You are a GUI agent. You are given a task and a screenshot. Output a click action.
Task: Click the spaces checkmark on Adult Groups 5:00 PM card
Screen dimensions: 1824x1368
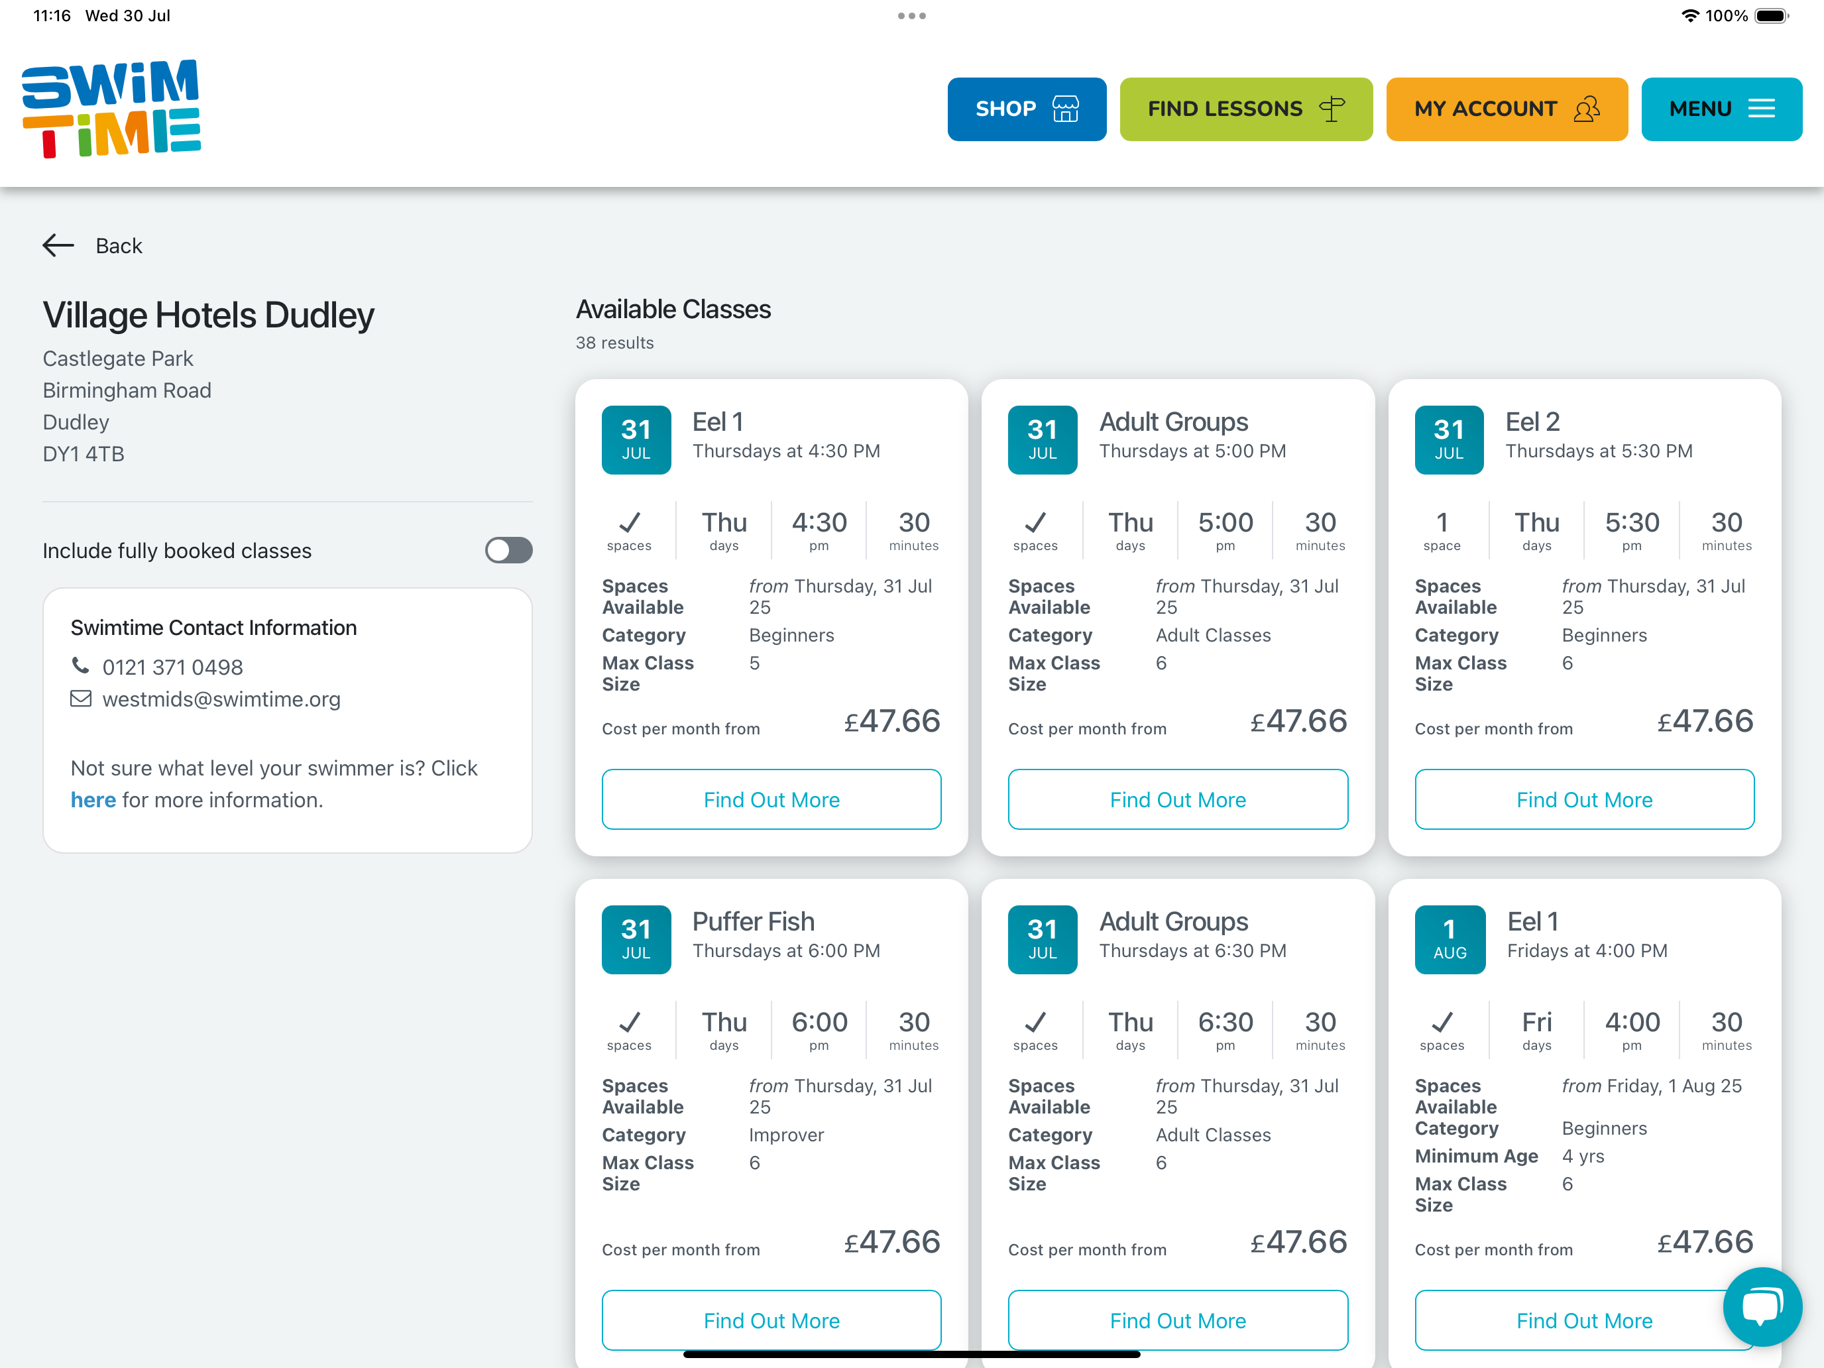[1035, 522]
